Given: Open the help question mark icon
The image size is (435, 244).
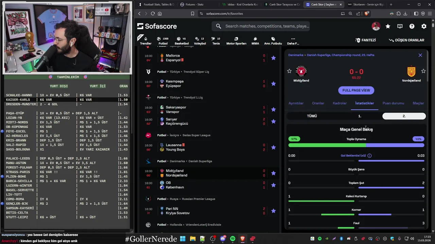Looking at the screenshot, I should click(x=412, y=26).
